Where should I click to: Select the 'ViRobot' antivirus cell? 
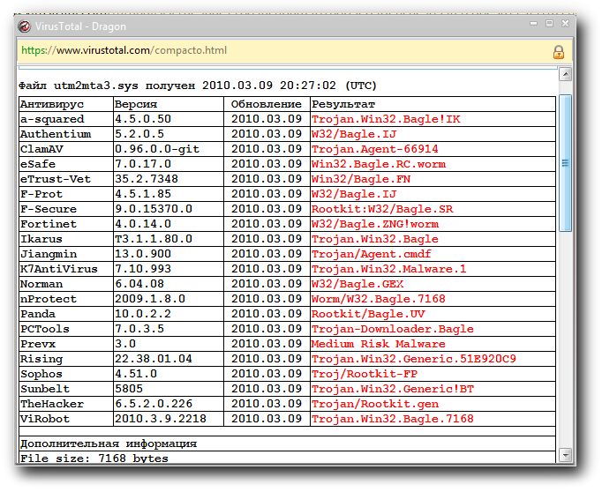(x=66, y=419)
